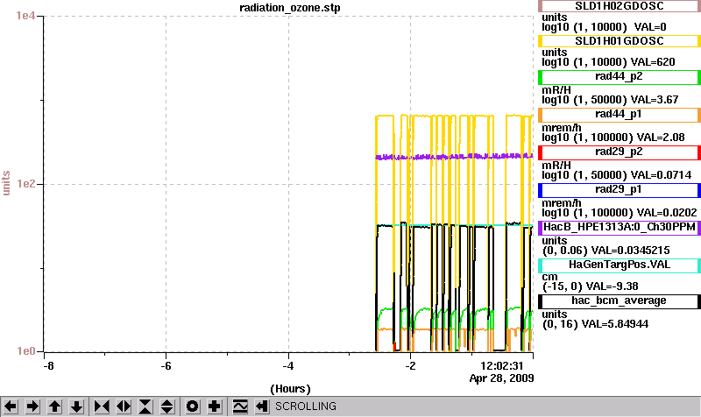
Task: Select the purple HacB_HPE1313A:0_Ch30PPM legend entry
Action: coord(620,227)
